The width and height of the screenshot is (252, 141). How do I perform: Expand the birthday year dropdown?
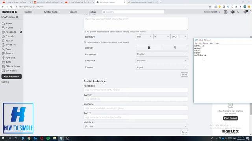coord(179,37)
